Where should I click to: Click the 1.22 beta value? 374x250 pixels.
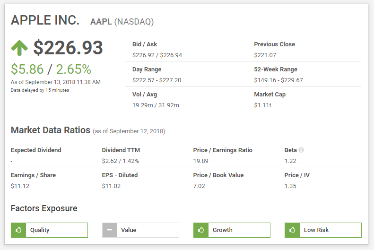[x=290, y=161]
